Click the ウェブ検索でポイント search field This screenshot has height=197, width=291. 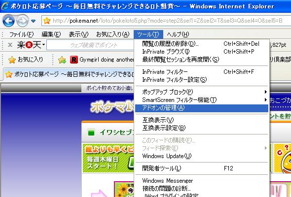(90, 45)
